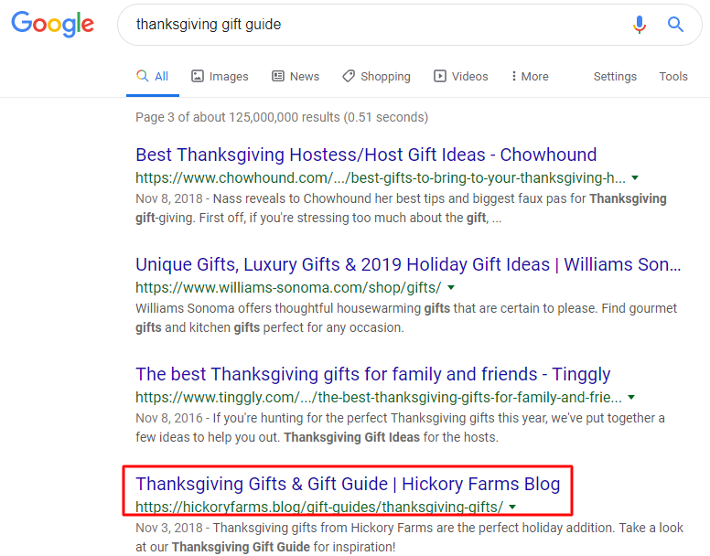Click the News tab icon
710x556 pixels.
point(278,77)
